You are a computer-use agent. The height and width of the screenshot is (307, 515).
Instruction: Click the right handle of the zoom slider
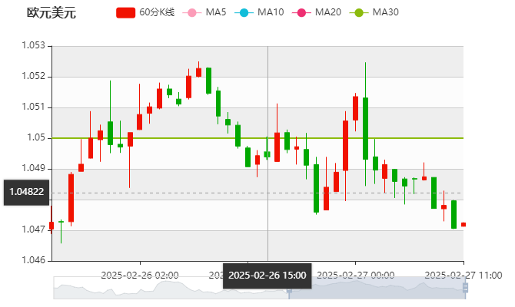point(467,288)
